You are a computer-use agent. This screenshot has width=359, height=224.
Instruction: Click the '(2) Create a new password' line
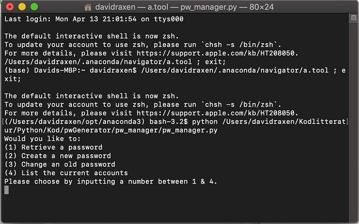58,156
